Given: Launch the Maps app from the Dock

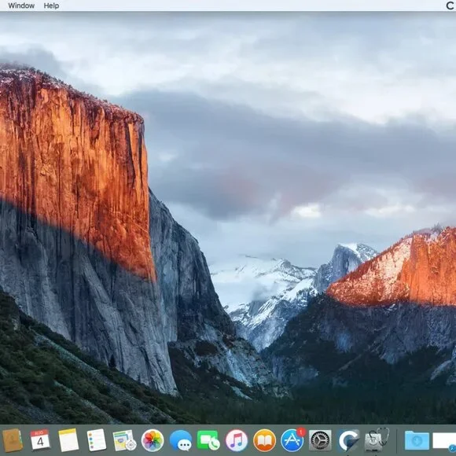Looking at the screenshot, I should [124, 440].
